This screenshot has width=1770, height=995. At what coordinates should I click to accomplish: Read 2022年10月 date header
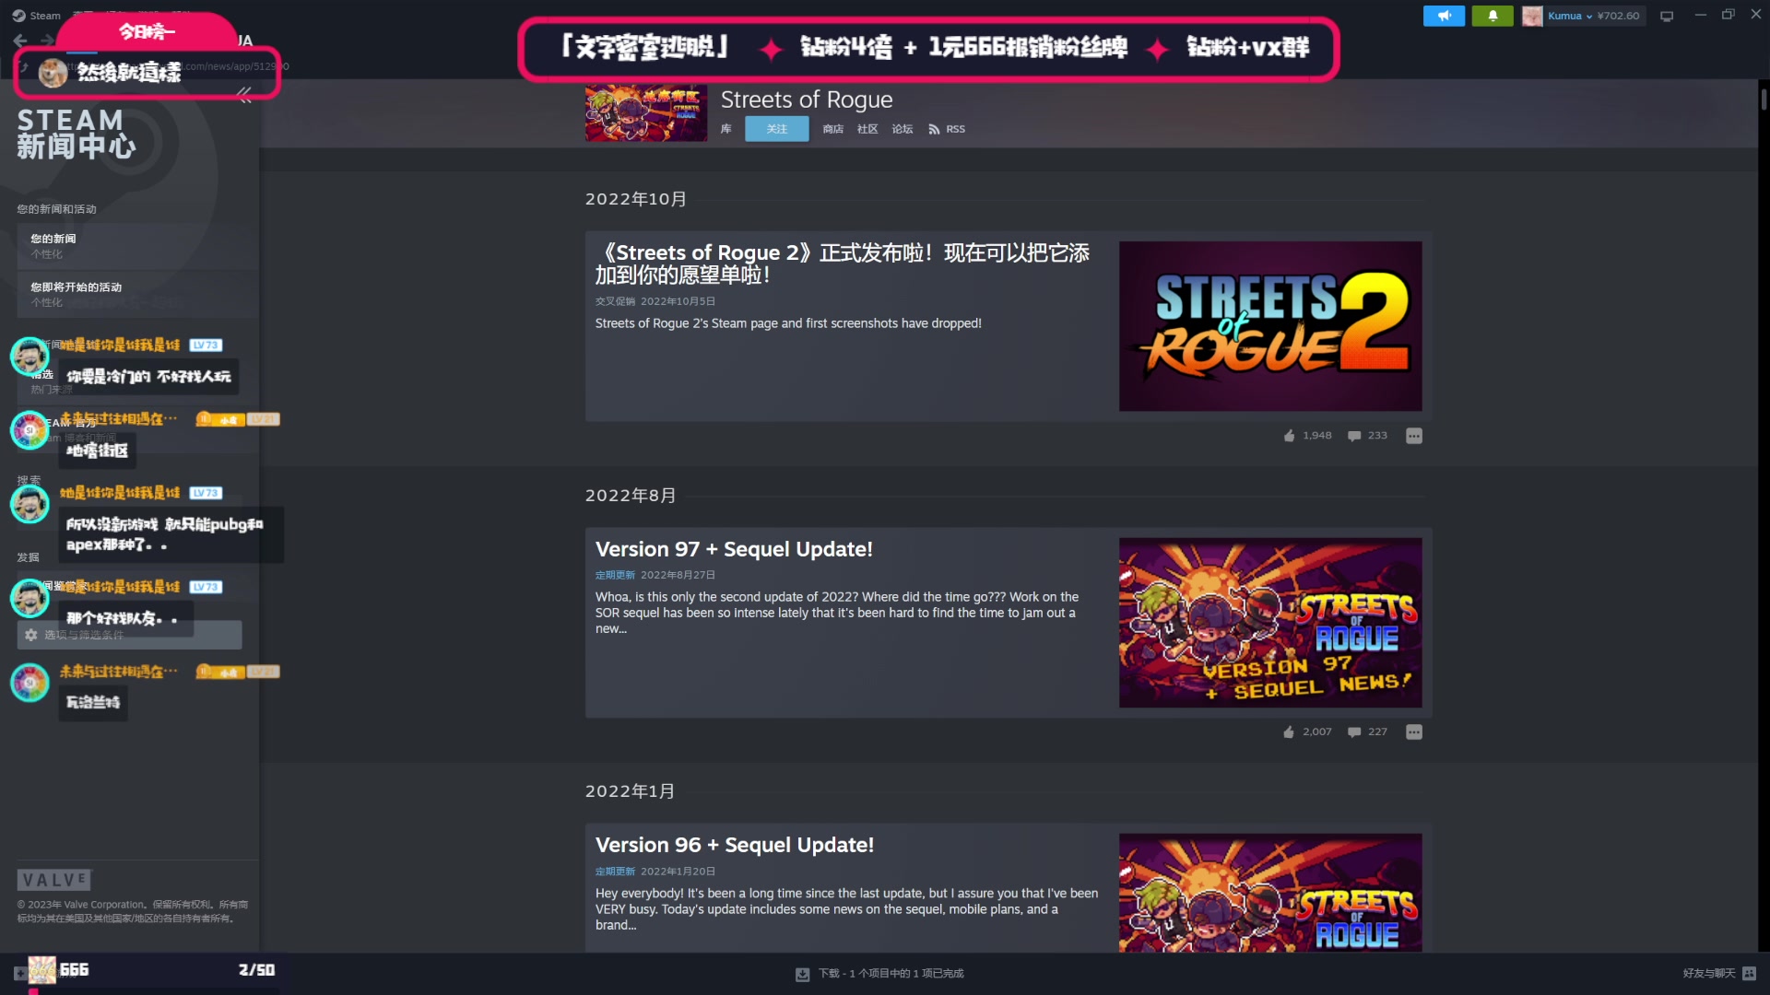click(636, 199)
